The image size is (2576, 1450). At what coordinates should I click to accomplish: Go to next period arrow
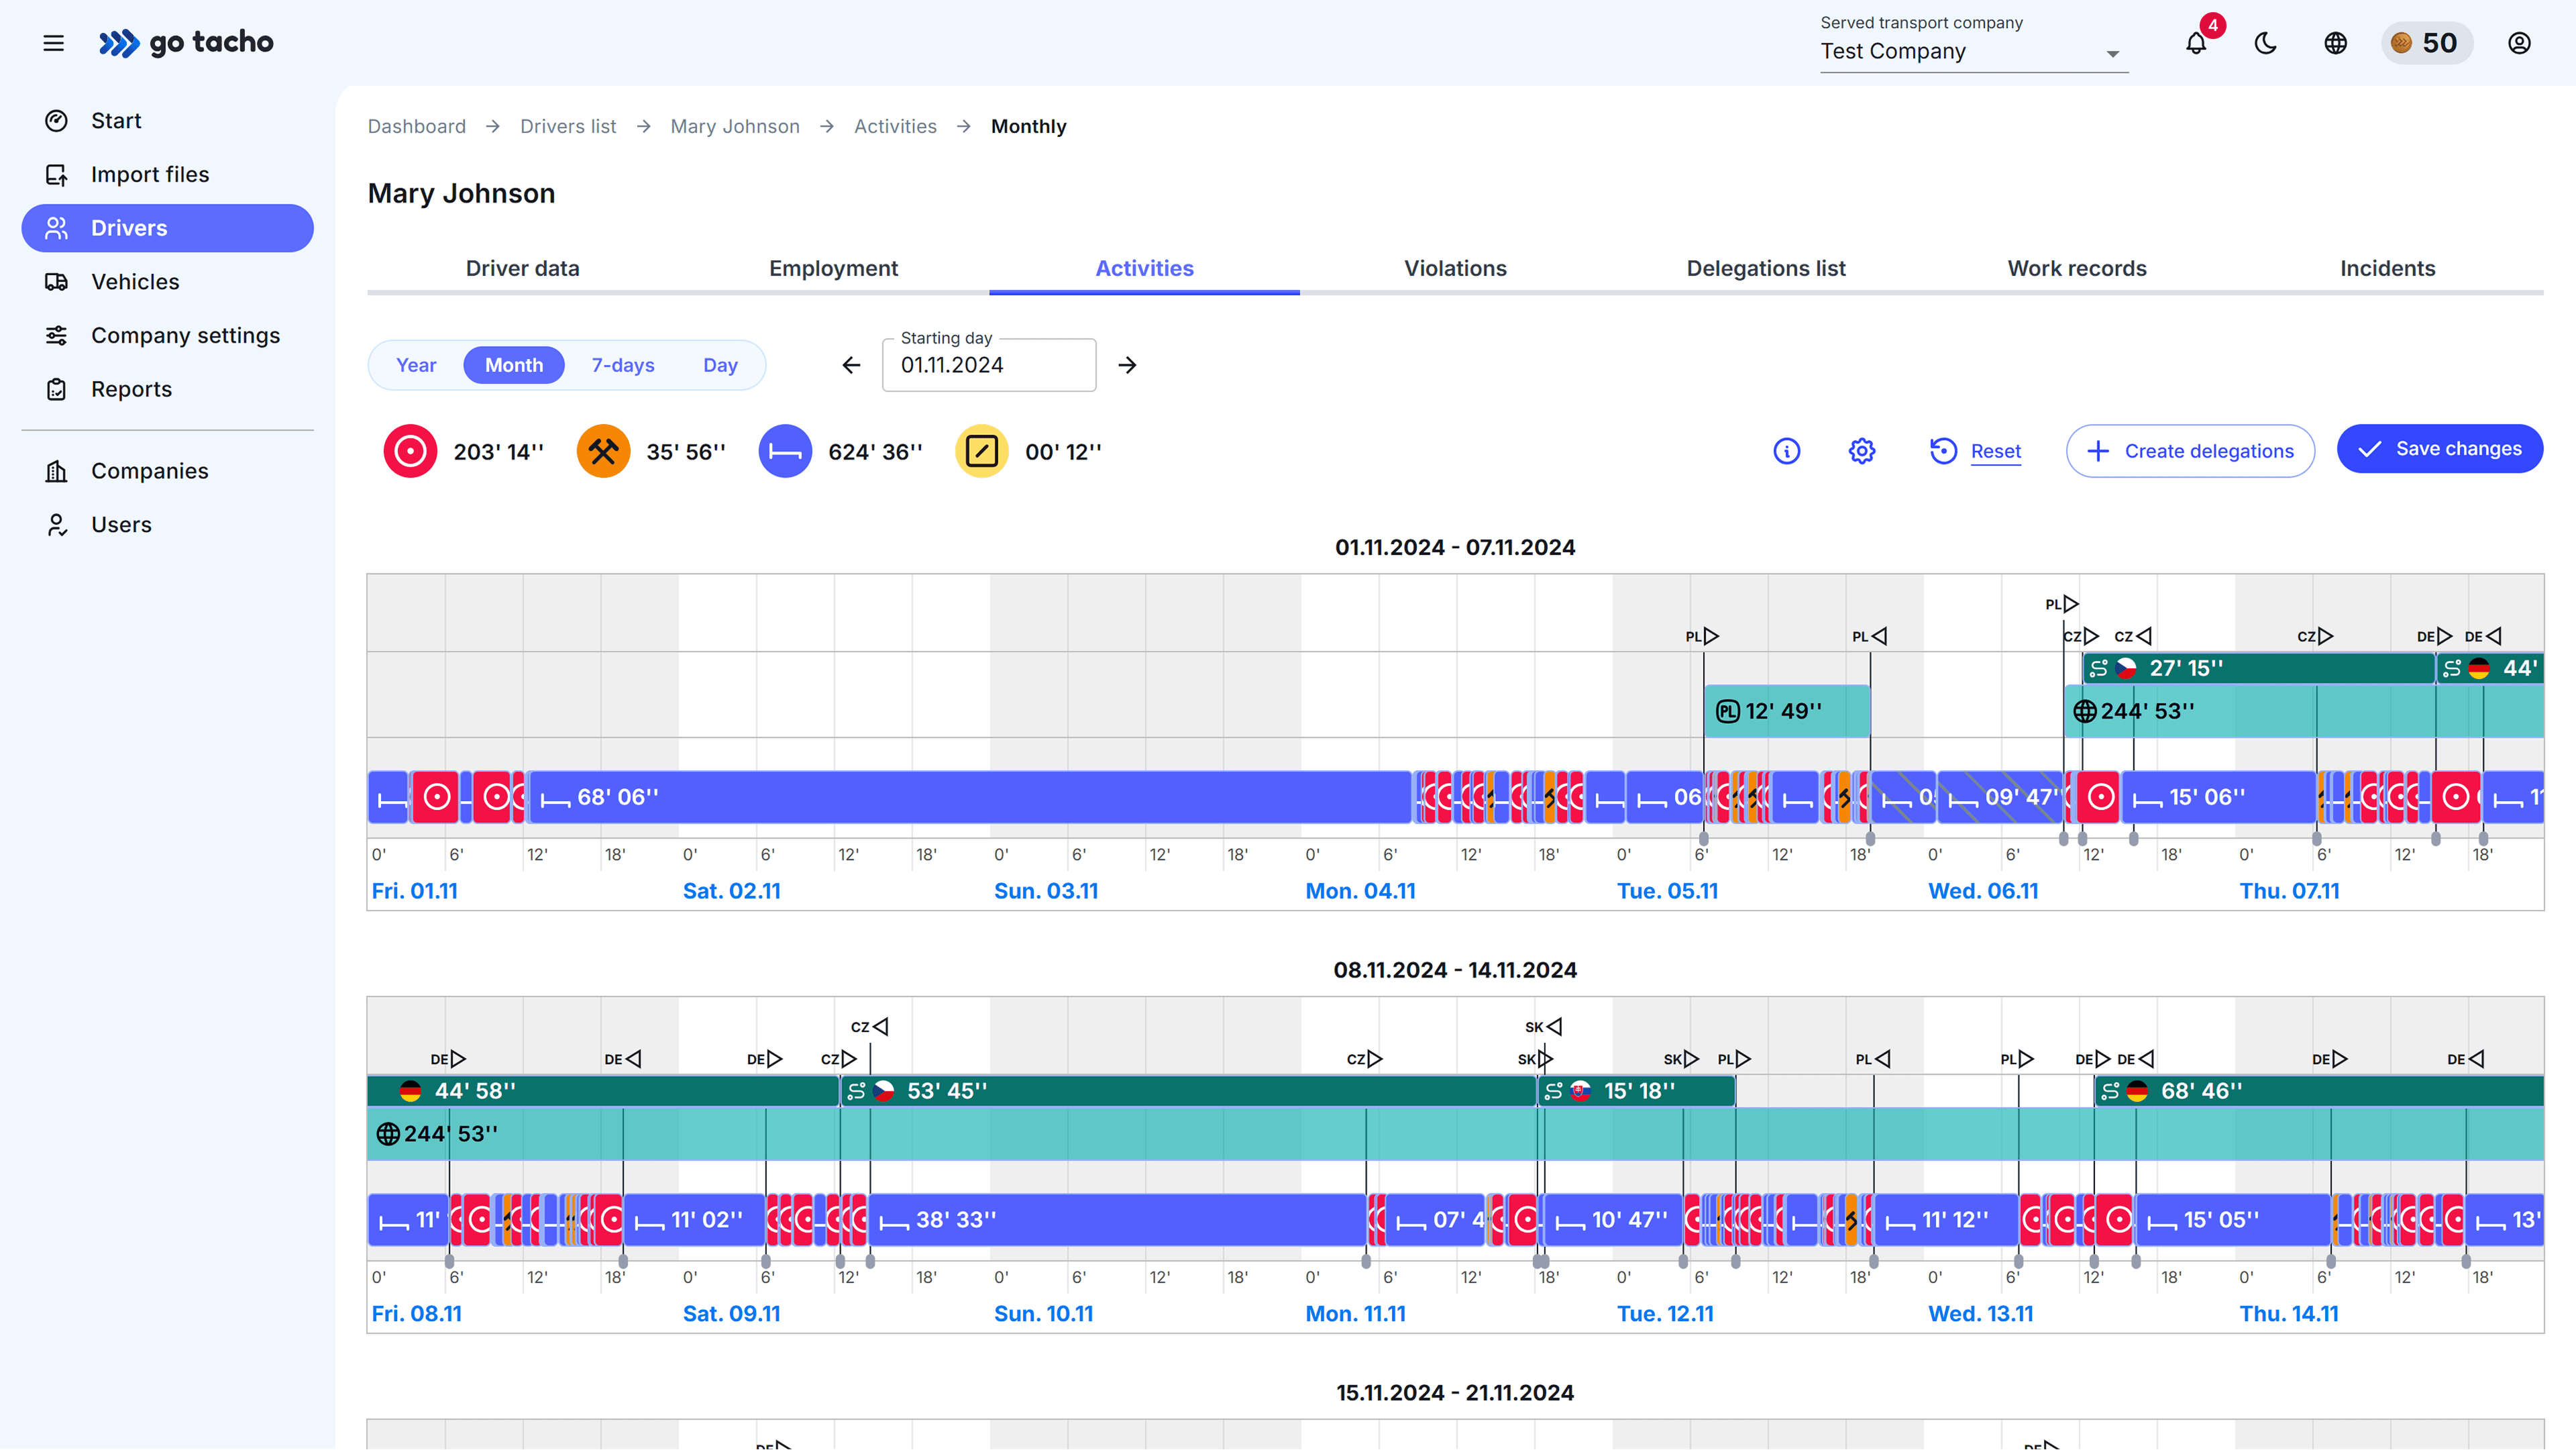[x=1127, y=365]
